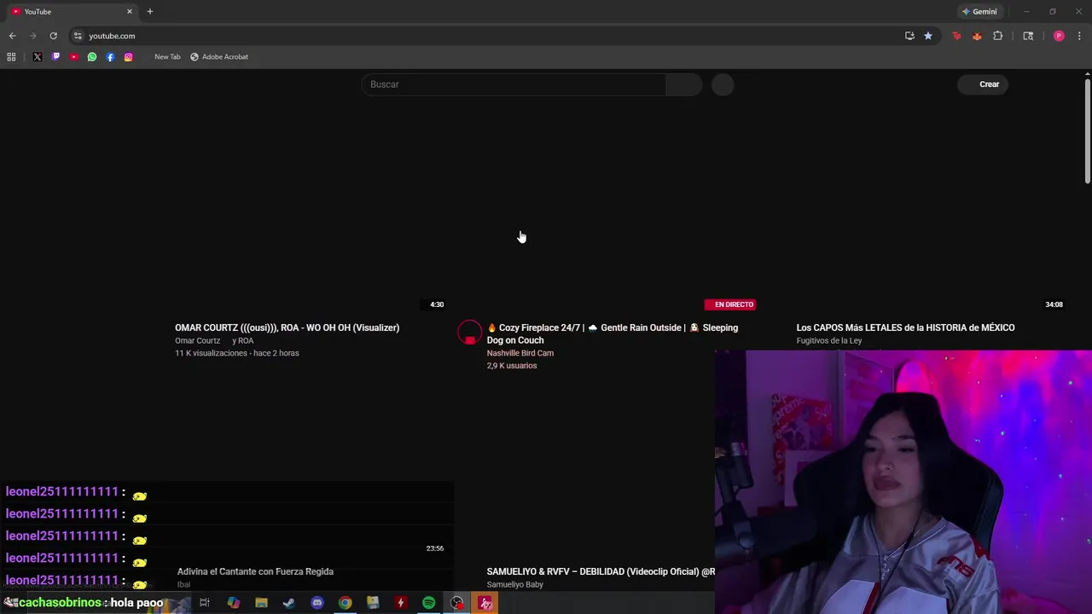Open Spotify from the taskbar
Viewport: 1092px width, 614px height.
[x=428, y=603]
